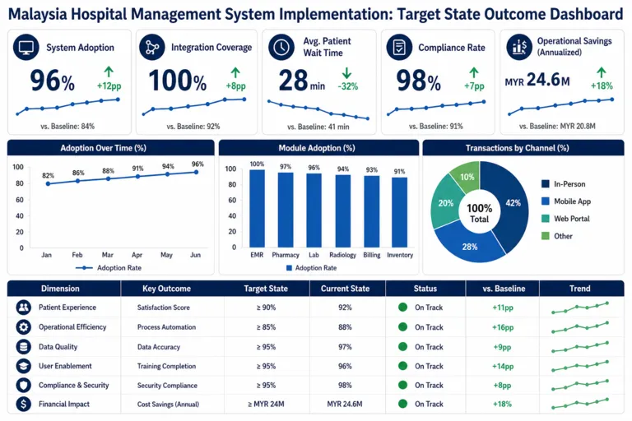Viewport: 632px width, 421px height.
Task: Click the Trend column header
Action: tap(580, 289)
